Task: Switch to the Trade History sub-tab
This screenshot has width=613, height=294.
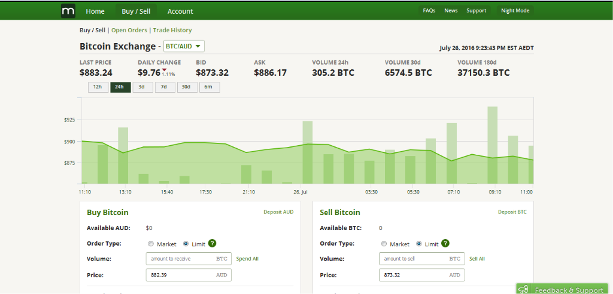Action: 172,30
